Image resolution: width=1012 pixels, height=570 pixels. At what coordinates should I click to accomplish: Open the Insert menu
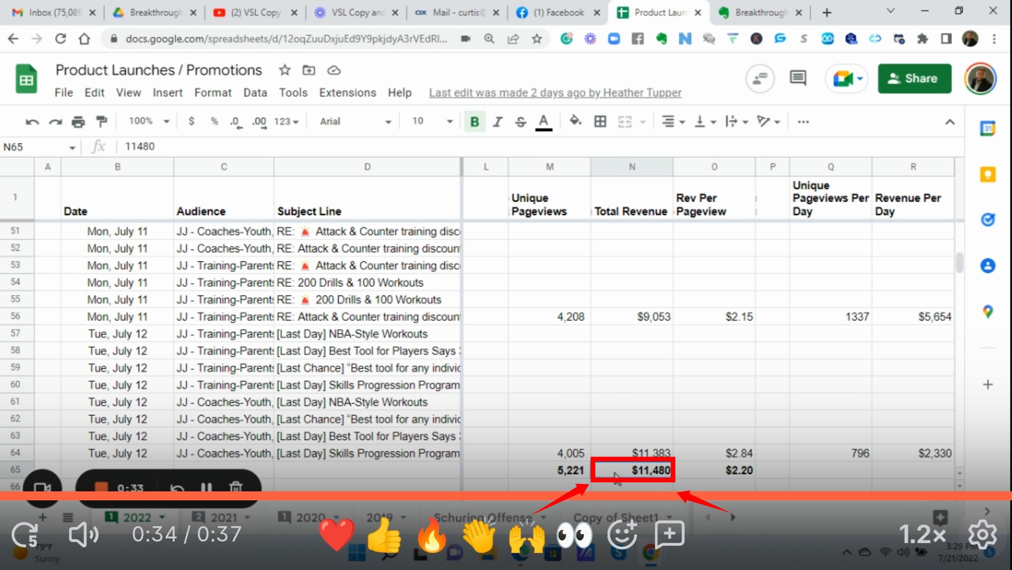(167, 92)
